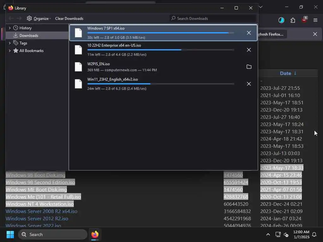The image size is (323, 242).
Task: Open Windows Server 2008 R2 x64.iso link
Action: pos(41,211)
